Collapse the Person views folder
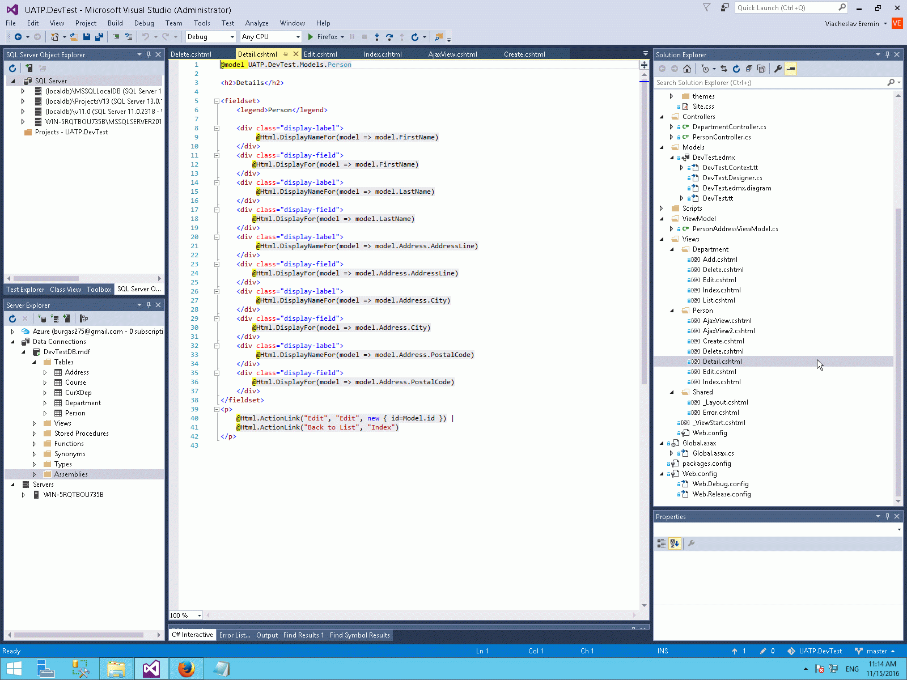This screenshot has height=680, width=907. (672, 311)
